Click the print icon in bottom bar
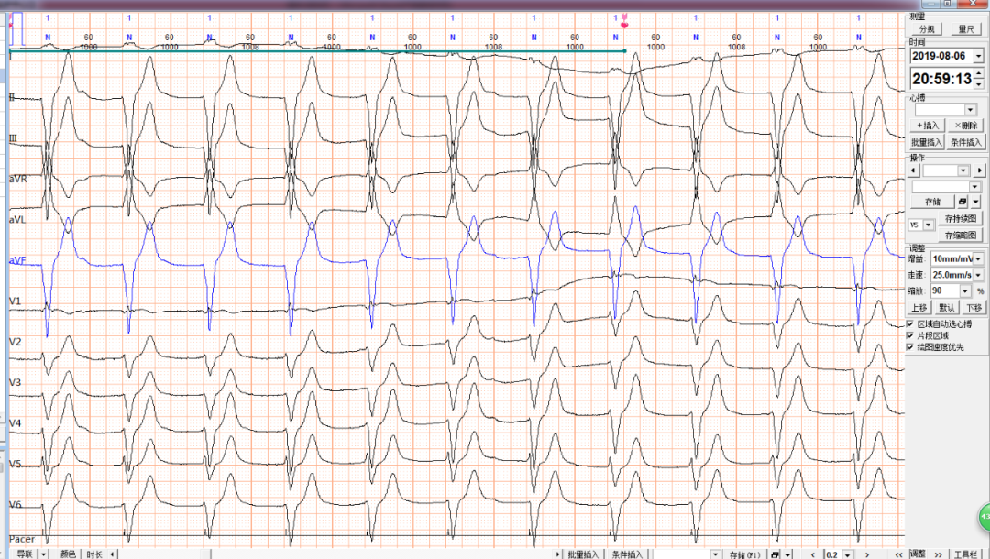990x559 pixels. click(775, 554)
